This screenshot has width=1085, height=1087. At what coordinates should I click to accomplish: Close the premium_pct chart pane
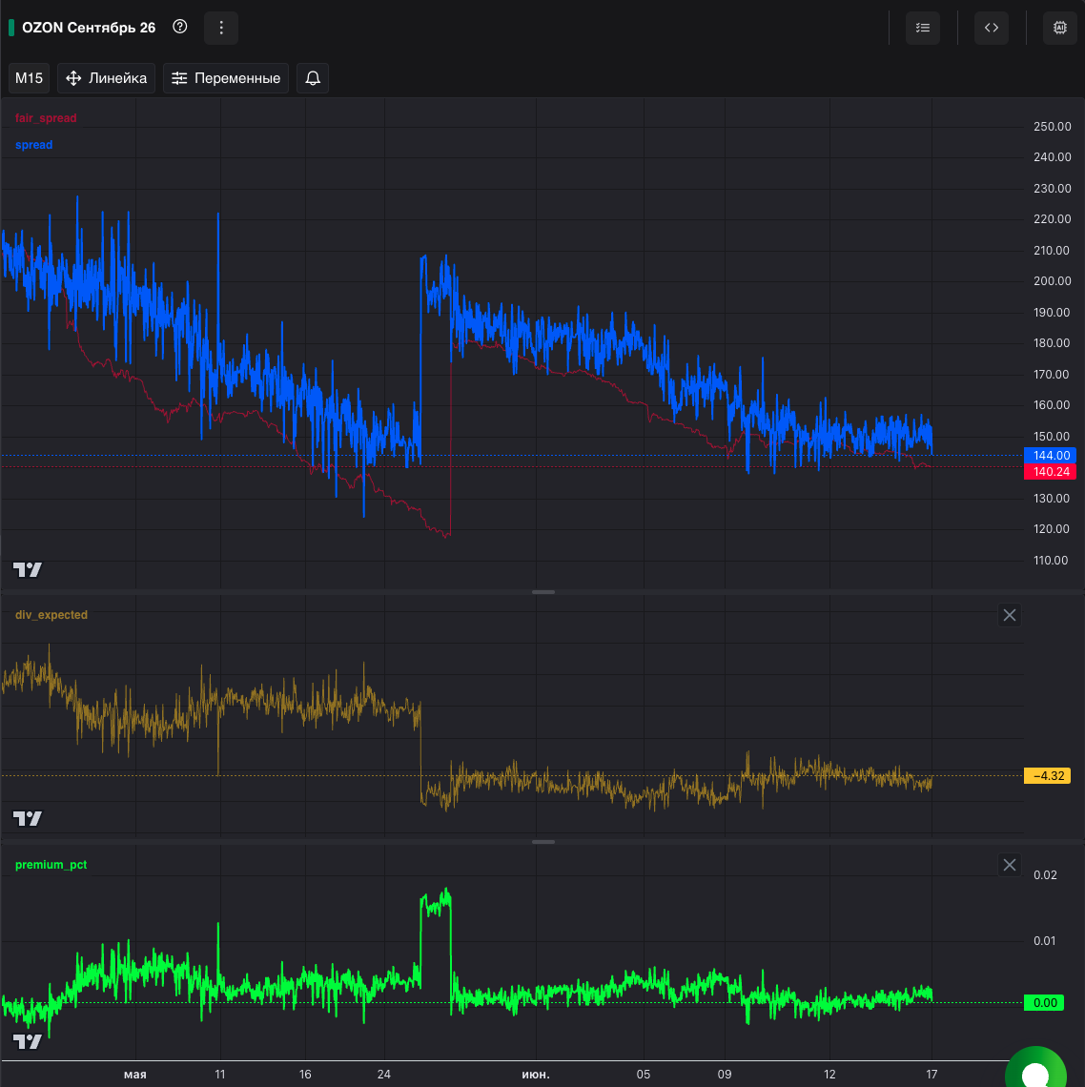pyautogui.click(x=1010, y=865)
